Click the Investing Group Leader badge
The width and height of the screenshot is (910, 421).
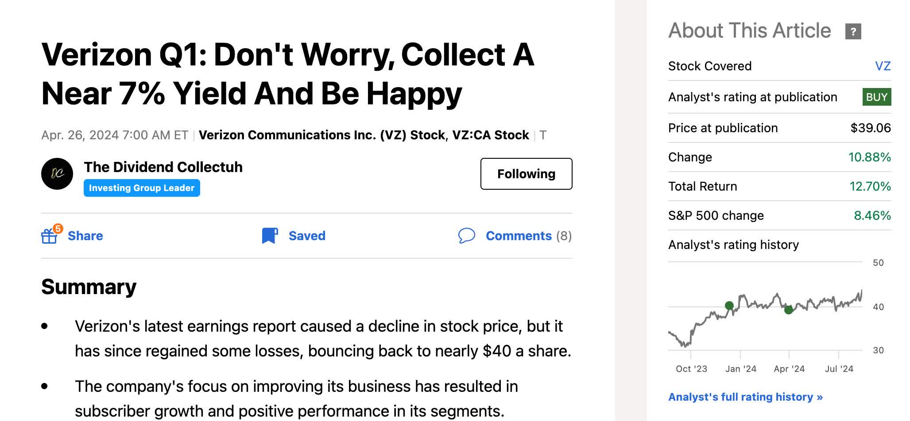142,188
